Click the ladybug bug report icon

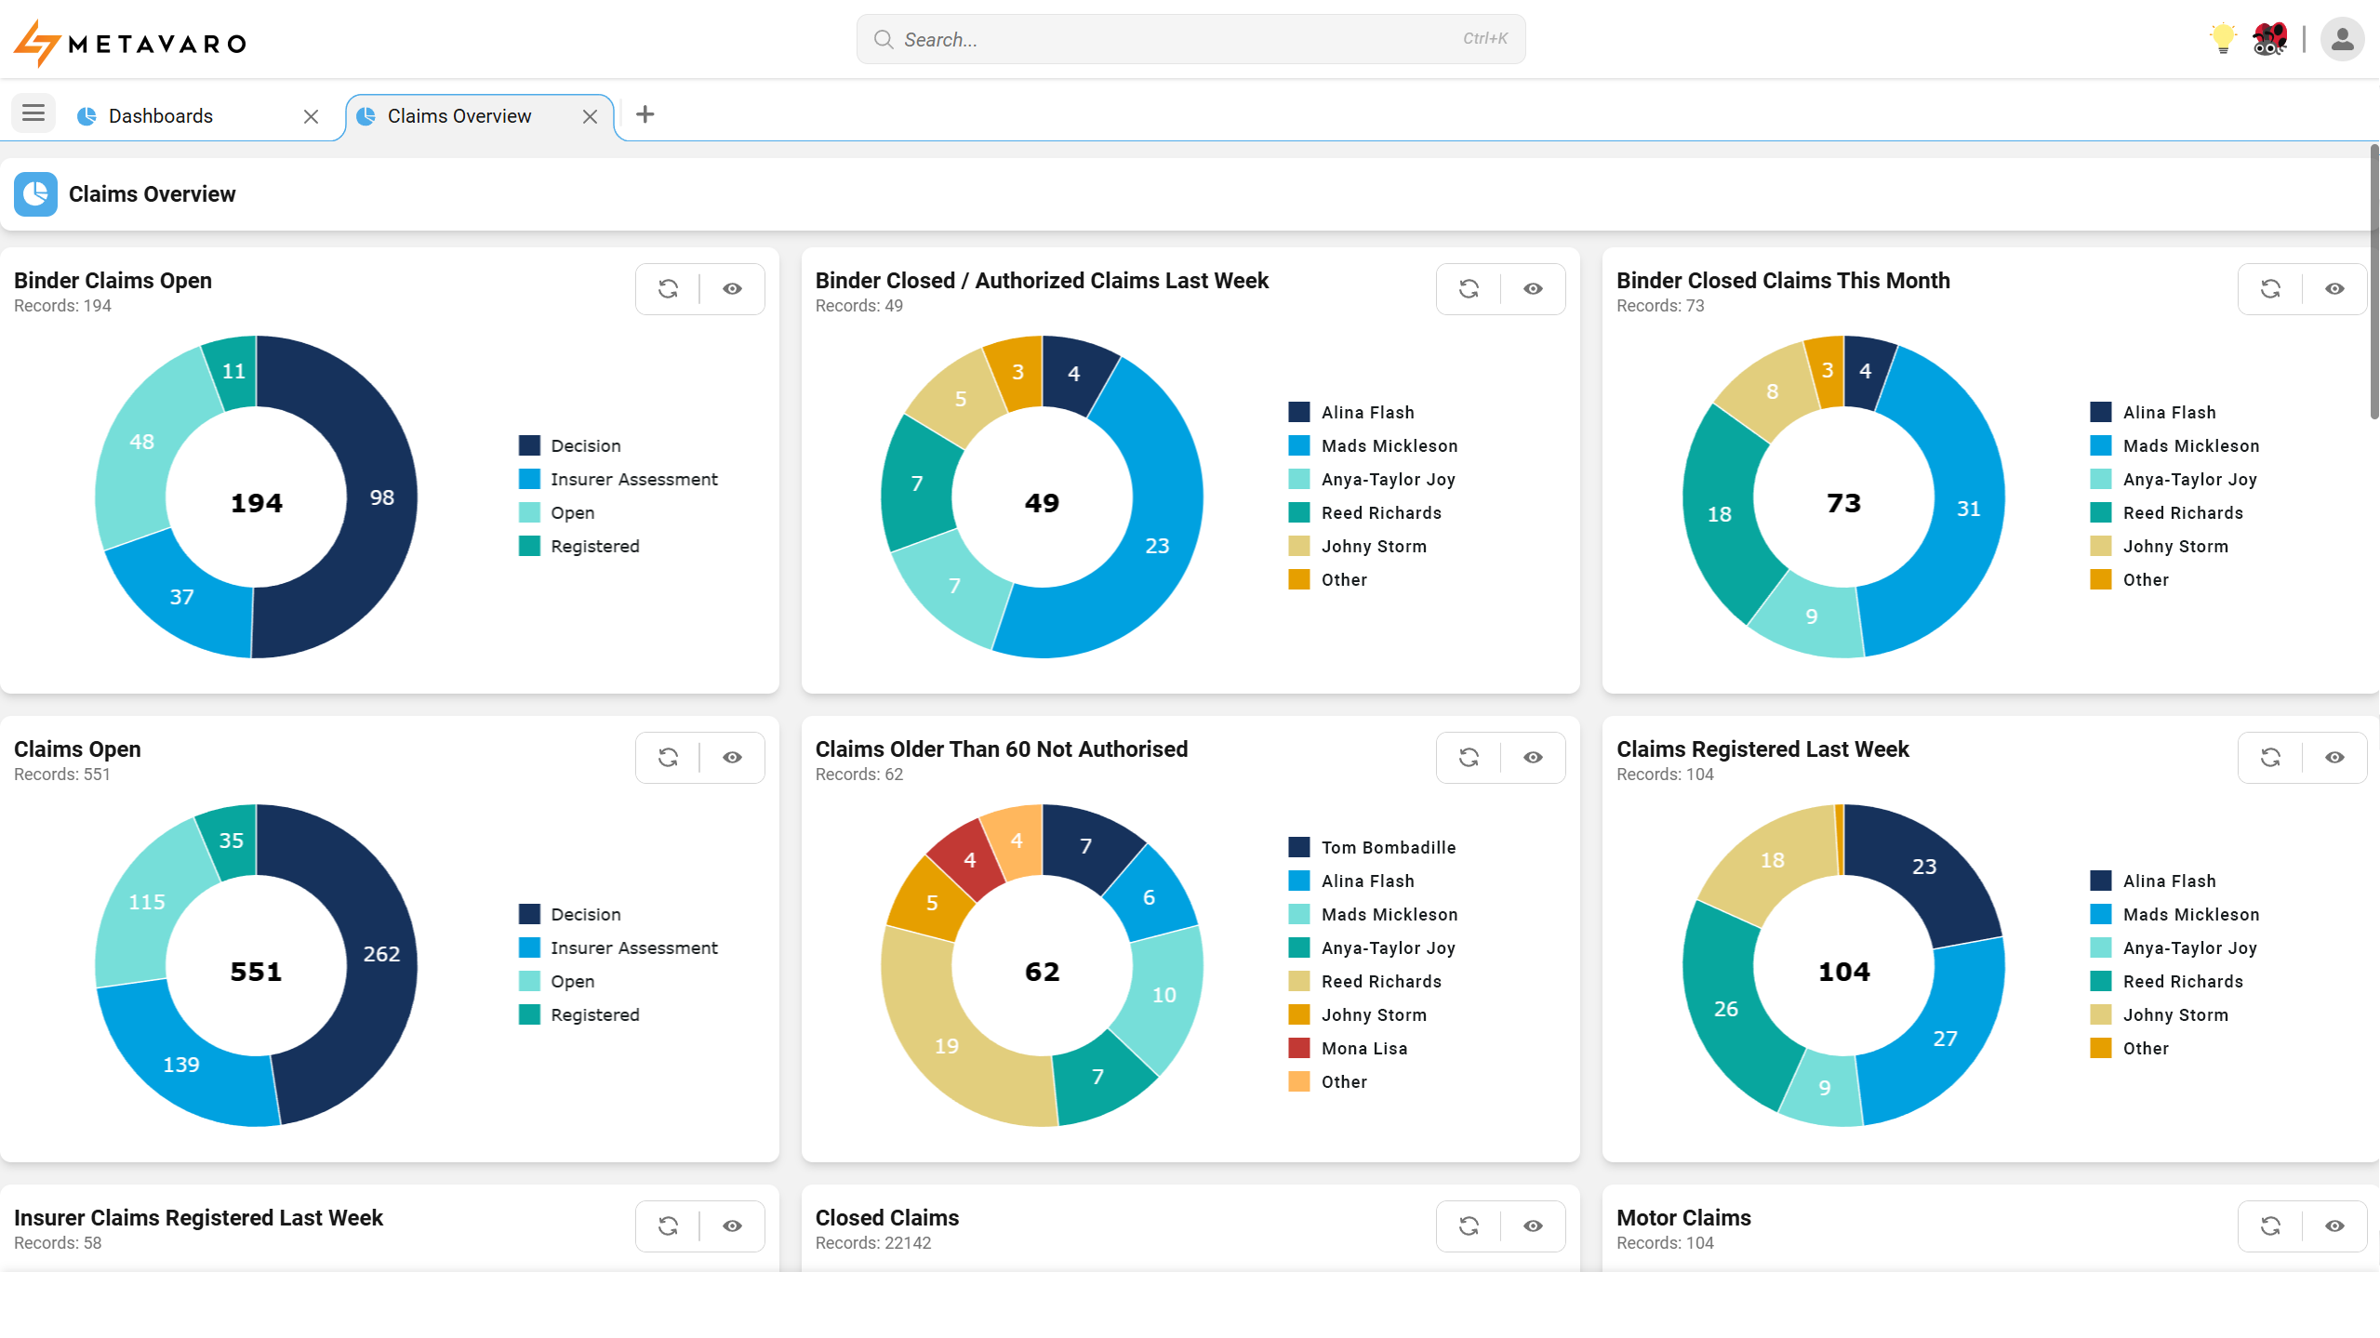point(2269,39)
